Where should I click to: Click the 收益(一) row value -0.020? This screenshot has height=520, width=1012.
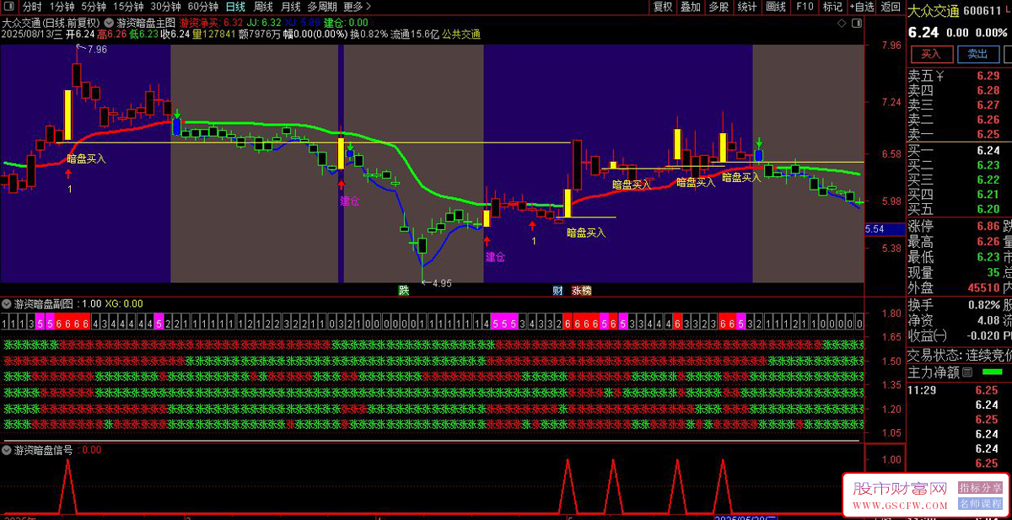(x=982, y=335)
